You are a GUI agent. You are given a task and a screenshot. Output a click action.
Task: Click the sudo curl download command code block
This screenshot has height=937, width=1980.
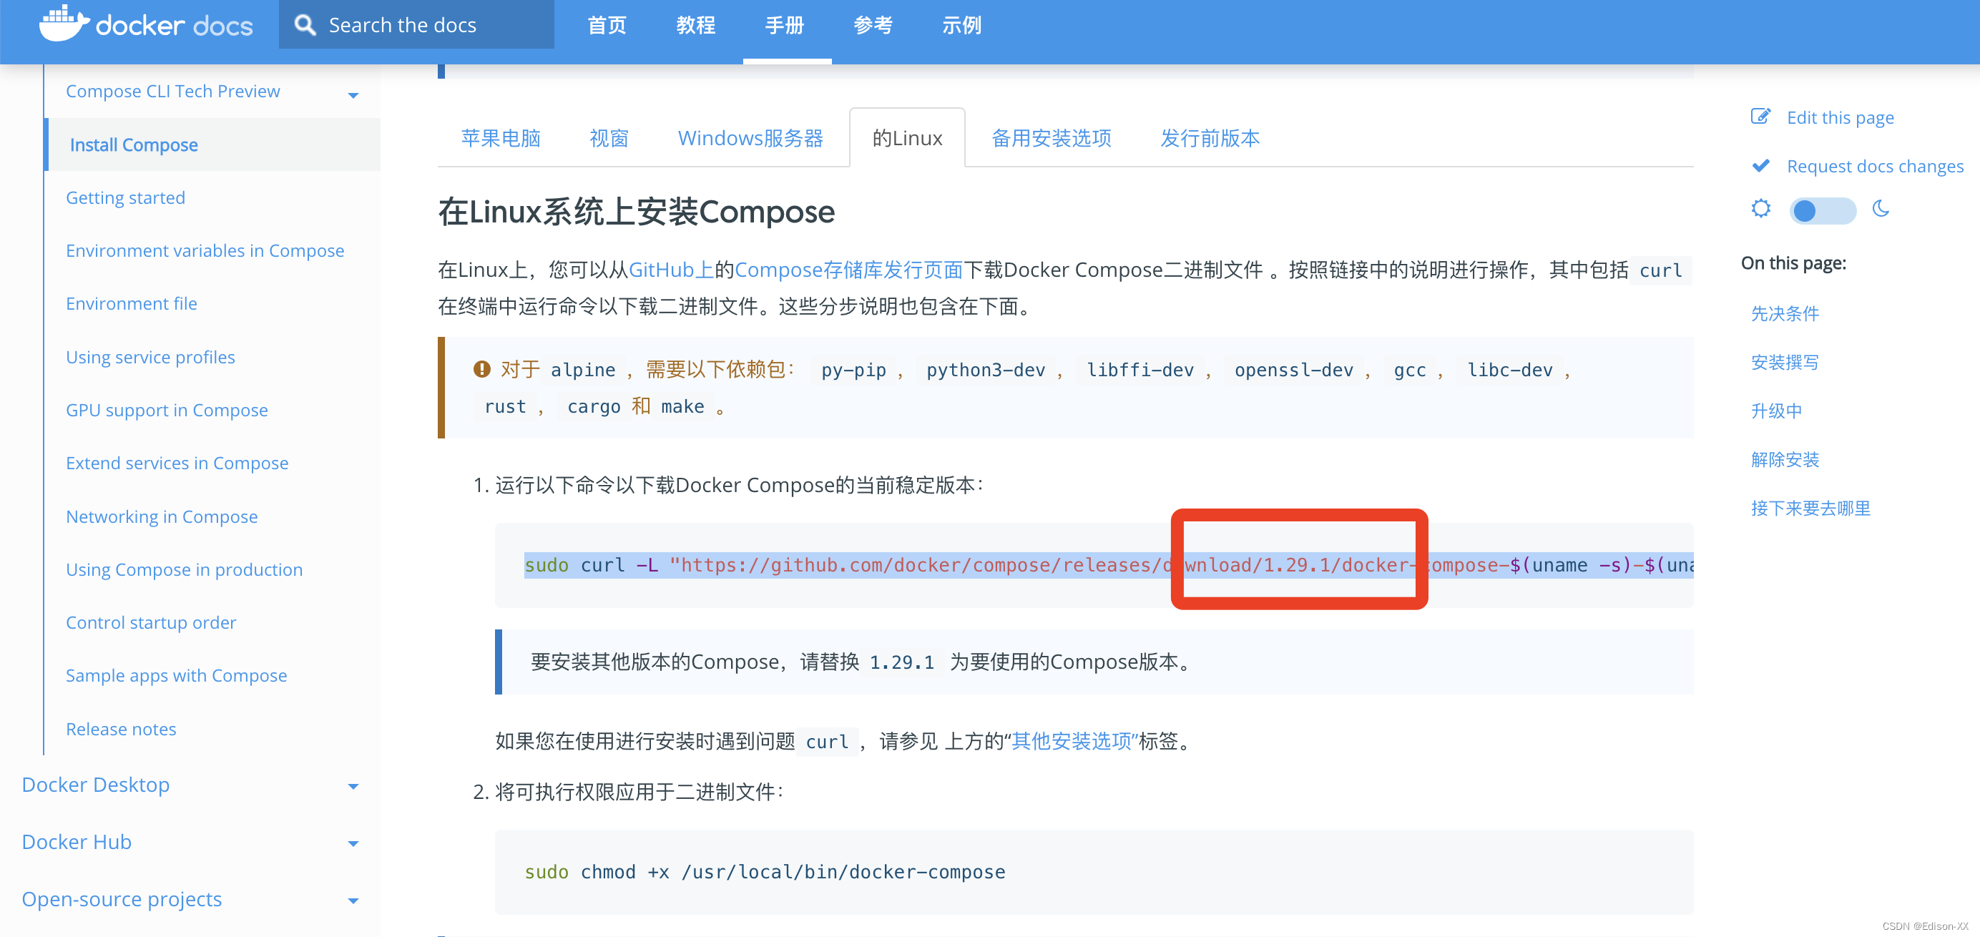[1094, 565]
